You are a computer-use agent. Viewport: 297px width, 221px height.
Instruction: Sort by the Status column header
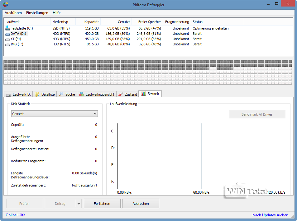[218, 22]
